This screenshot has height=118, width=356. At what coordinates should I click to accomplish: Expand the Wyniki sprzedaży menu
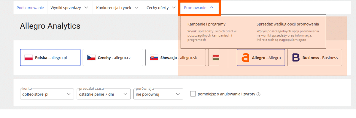coord(69,8)
